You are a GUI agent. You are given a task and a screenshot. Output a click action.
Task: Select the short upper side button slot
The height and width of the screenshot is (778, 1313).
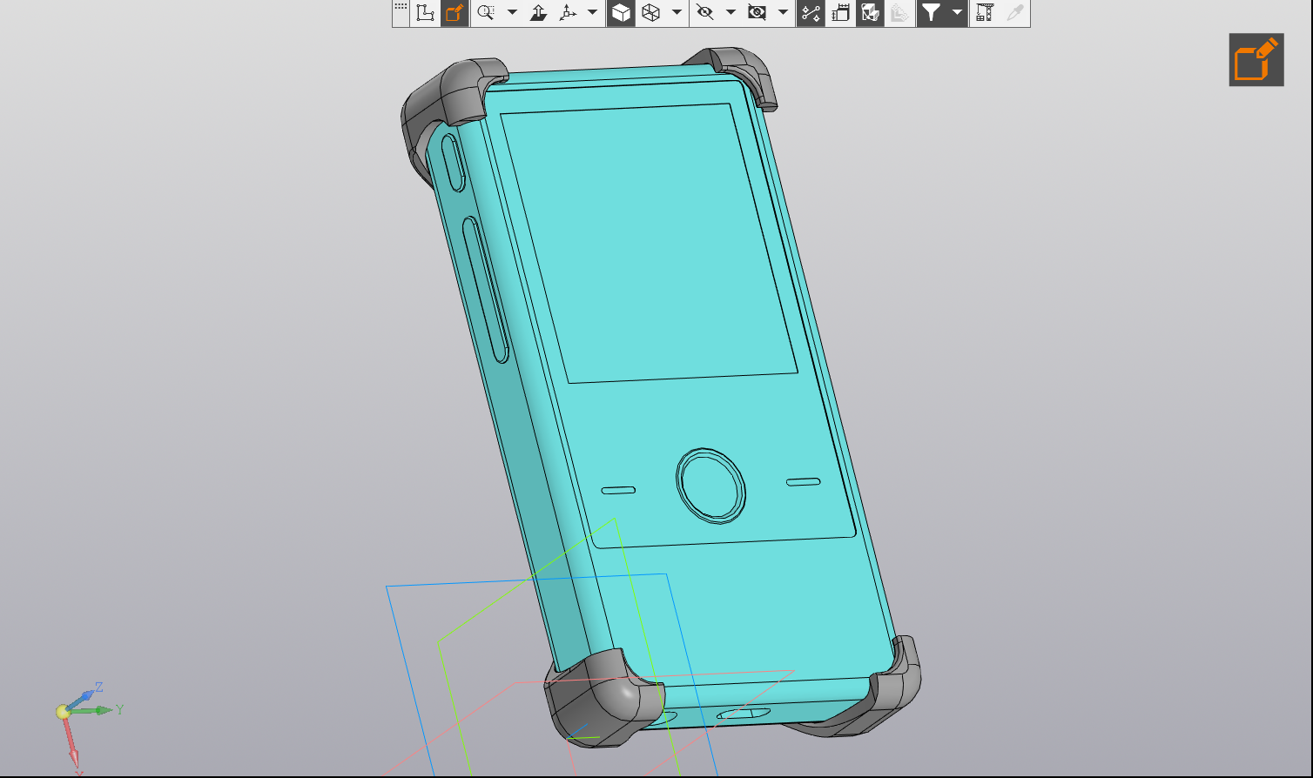tap(453, 163)
